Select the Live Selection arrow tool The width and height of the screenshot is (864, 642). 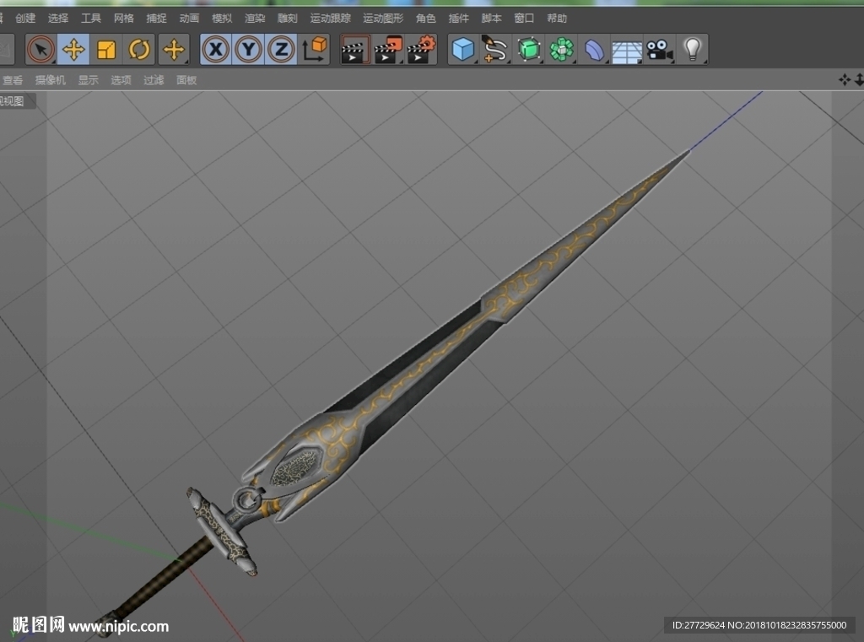click(x=40, y=50)
